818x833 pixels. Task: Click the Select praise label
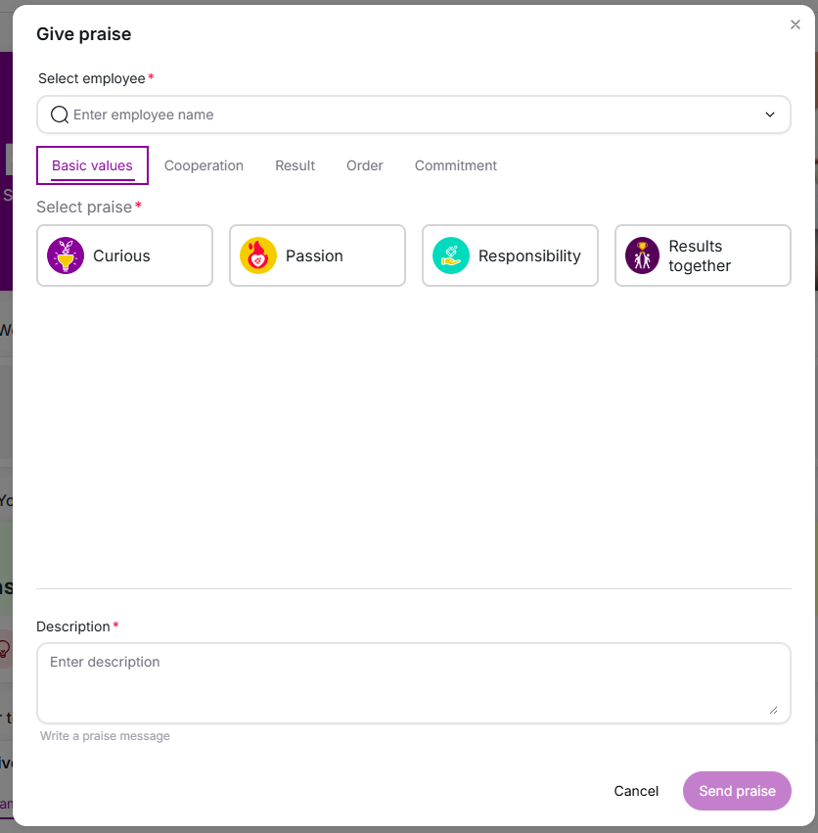(84, 208)
